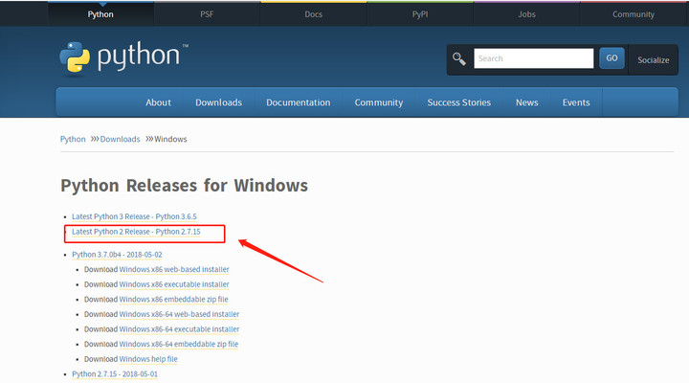
Task: Open the Events navigation menu
Action: 576,102
